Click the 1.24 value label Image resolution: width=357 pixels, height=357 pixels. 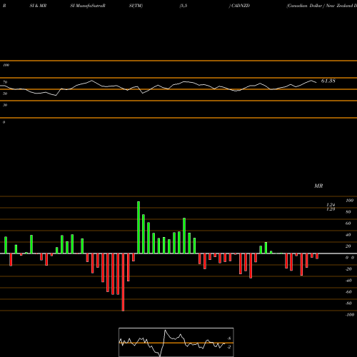[331, 205]
